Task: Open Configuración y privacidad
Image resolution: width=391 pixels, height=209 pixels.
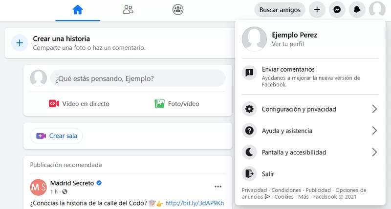Action: click(310, 109)
